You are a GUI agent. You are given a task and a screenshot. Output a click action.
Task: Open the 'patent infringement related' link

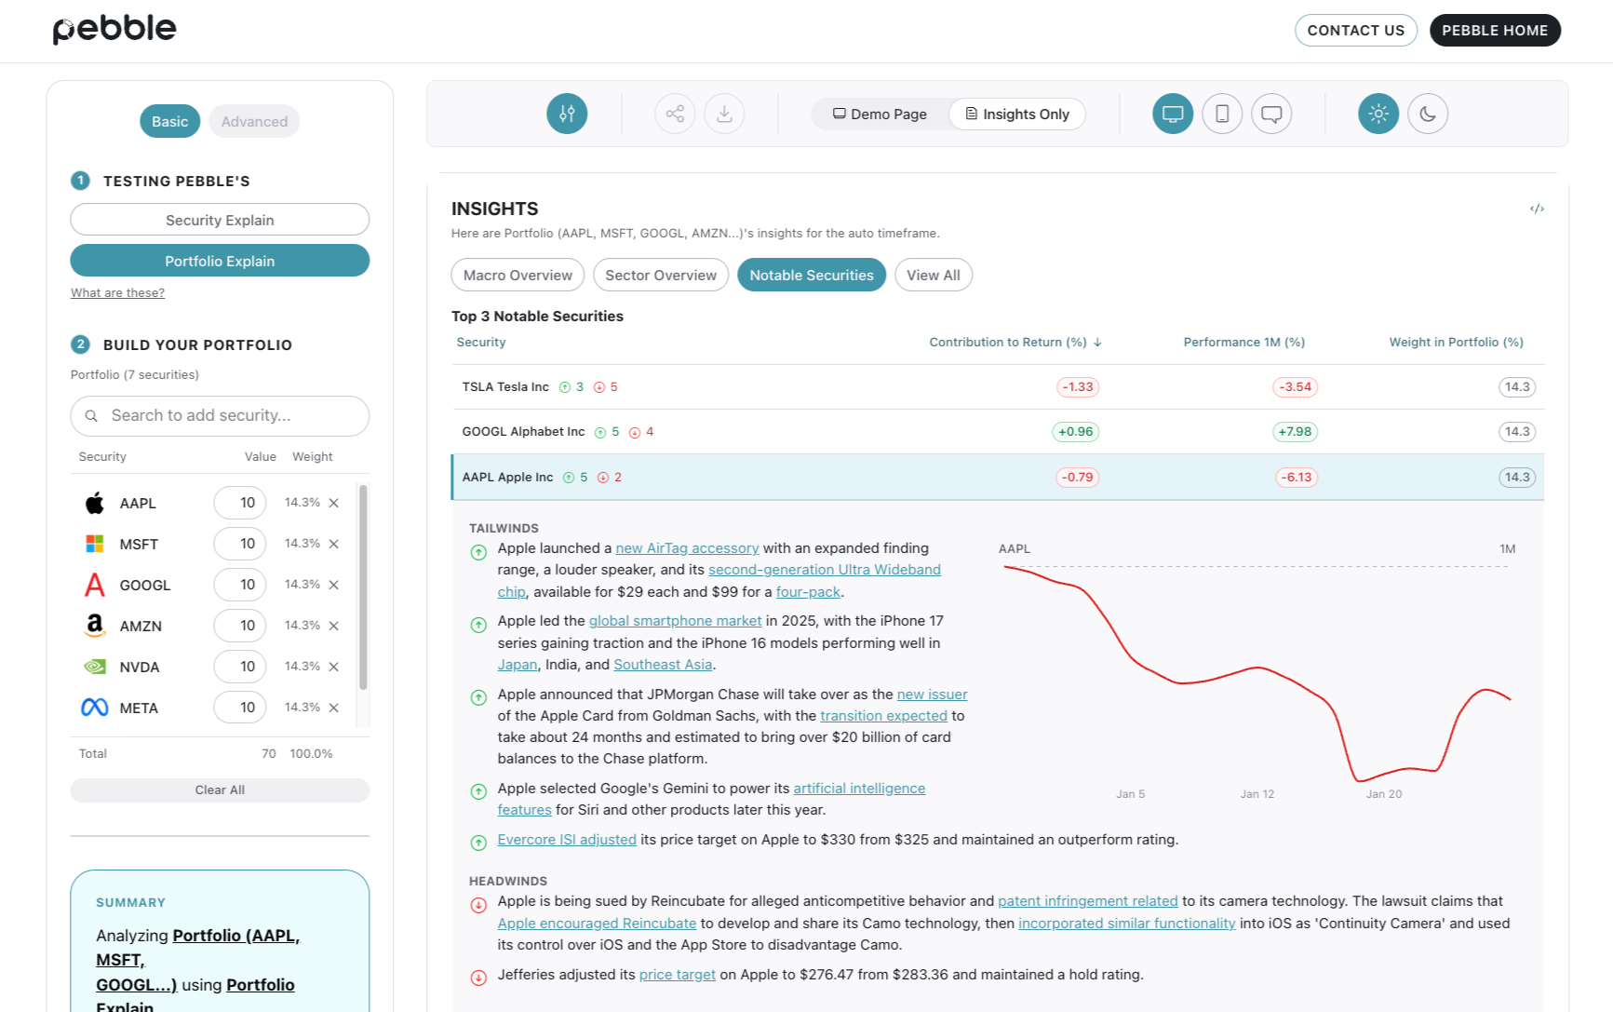point(1088,901)
